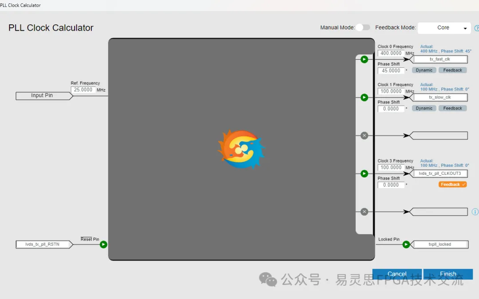Edit the Clock 0 Frequency field
Viewport: 479px width, 299px height.
(x=391, y=53)
